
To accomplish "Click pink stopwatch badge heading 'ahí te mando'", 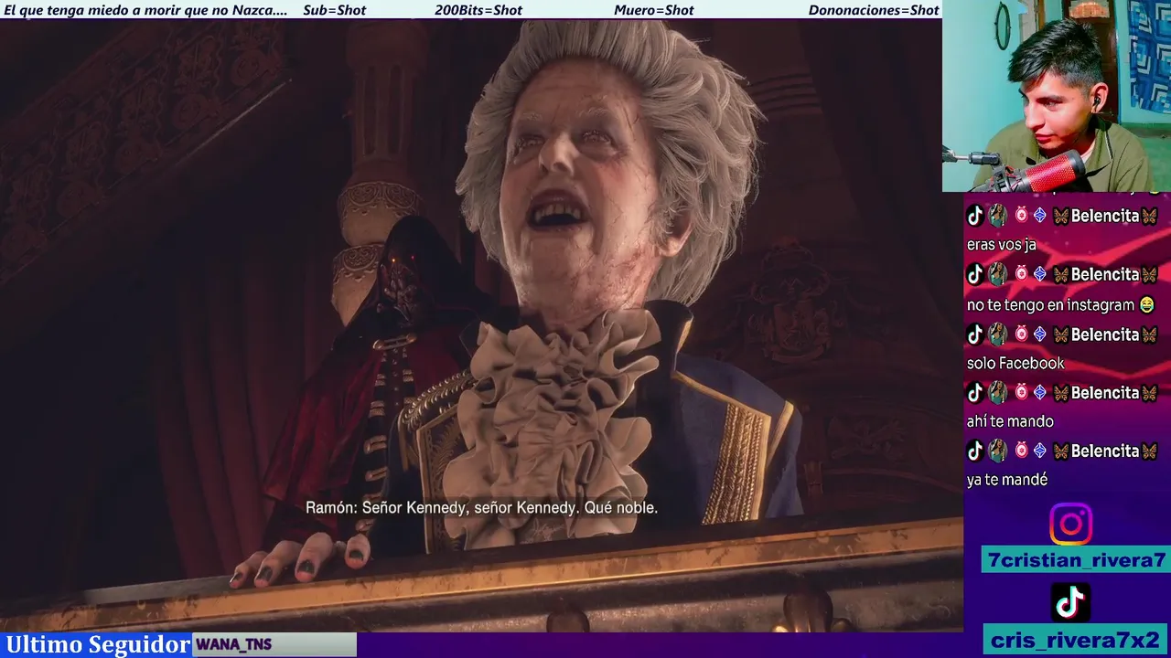I will pos(1021,392).
